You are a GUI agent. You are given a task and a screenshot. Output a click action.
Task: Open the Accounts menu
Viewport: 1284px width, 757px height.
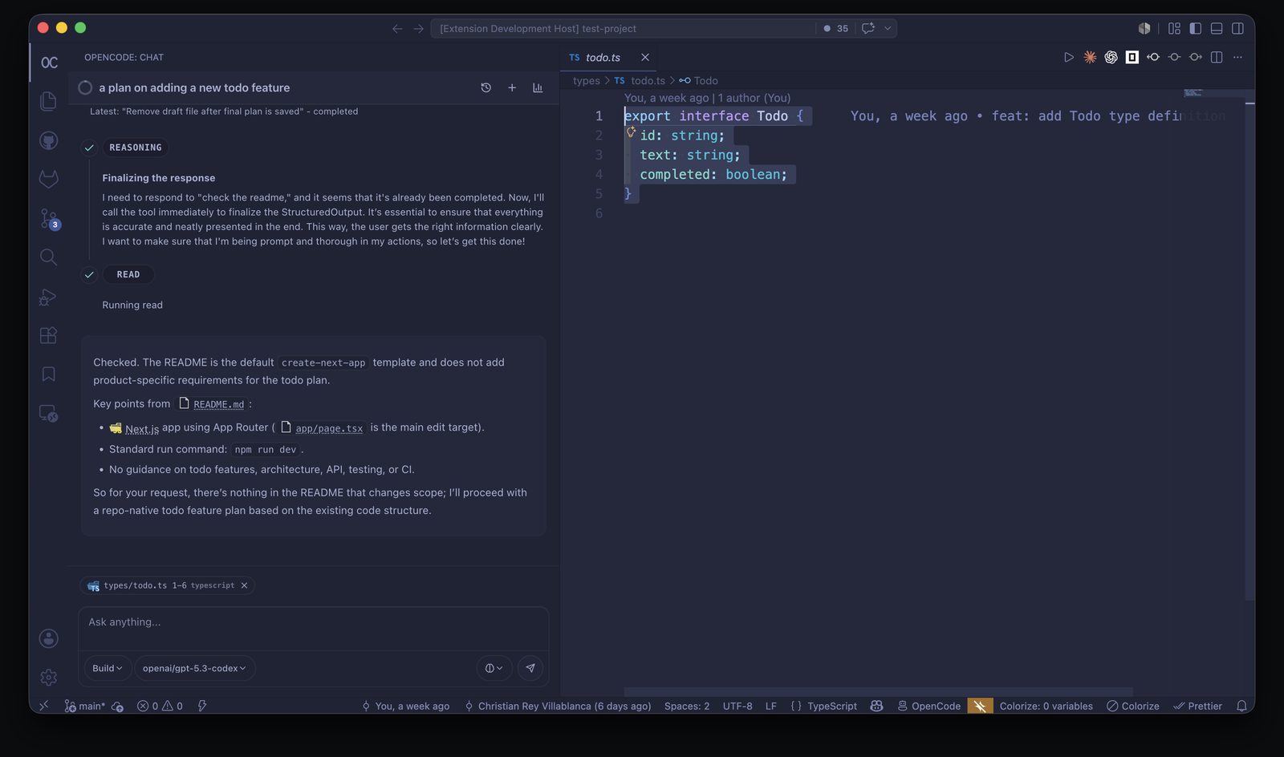pos(48,638)
